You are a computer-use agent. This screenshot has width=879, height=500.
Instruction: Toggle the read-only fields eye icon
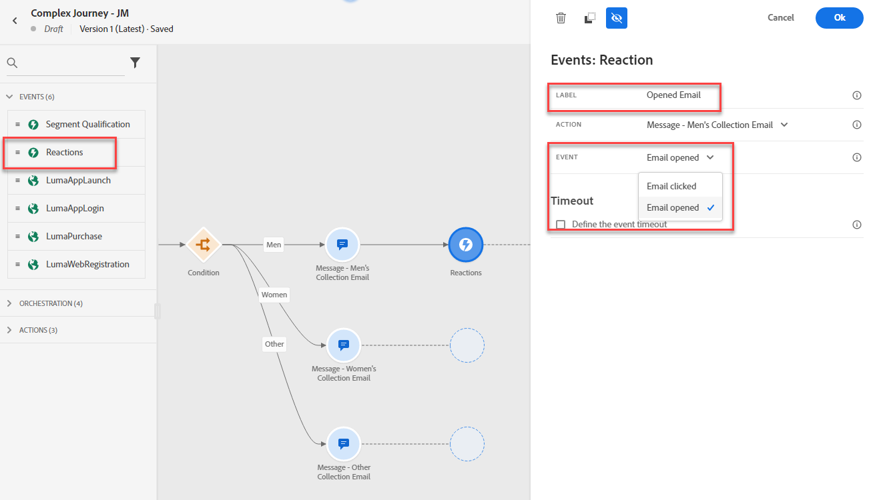(x=617, y=18)
